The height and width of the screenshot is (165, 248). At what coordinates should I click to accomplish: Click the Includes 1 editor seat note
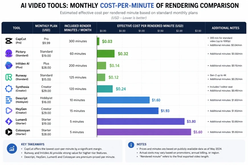(221, 87)
